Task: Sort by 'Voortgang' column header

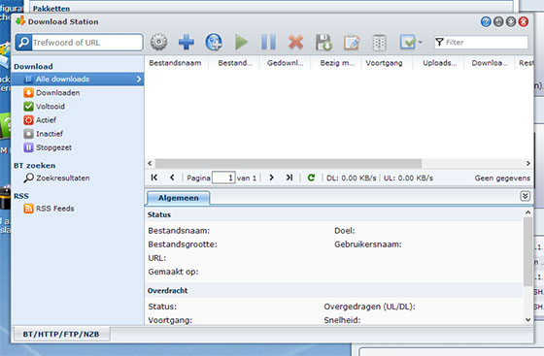Action: click(387, 63)
